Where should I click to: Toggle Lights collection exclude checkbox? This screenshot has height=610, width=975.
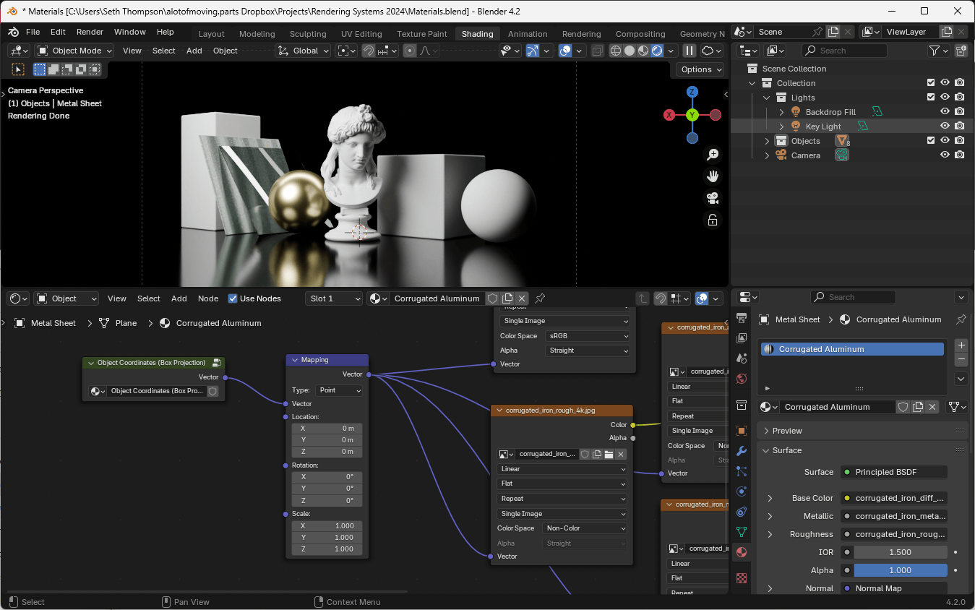tap(931, 98)
